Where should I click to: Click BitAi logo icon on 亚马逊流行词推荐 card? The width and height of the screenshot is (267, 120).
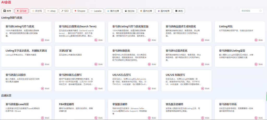(x=42, y=88)
